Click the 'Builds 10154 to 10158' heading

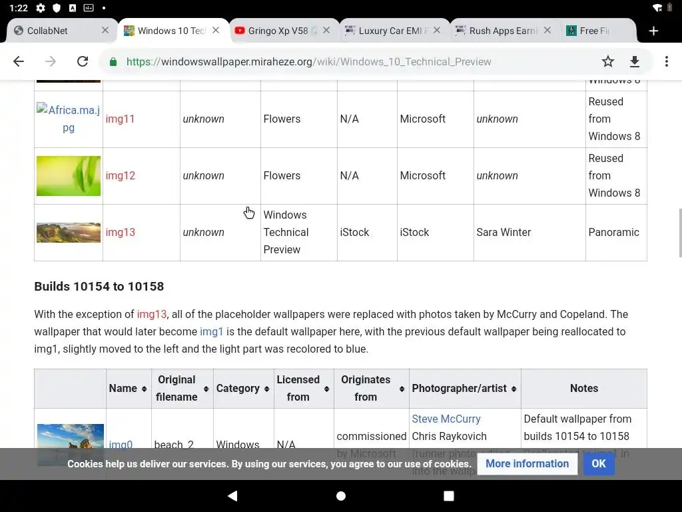click(x=99, y=287)
